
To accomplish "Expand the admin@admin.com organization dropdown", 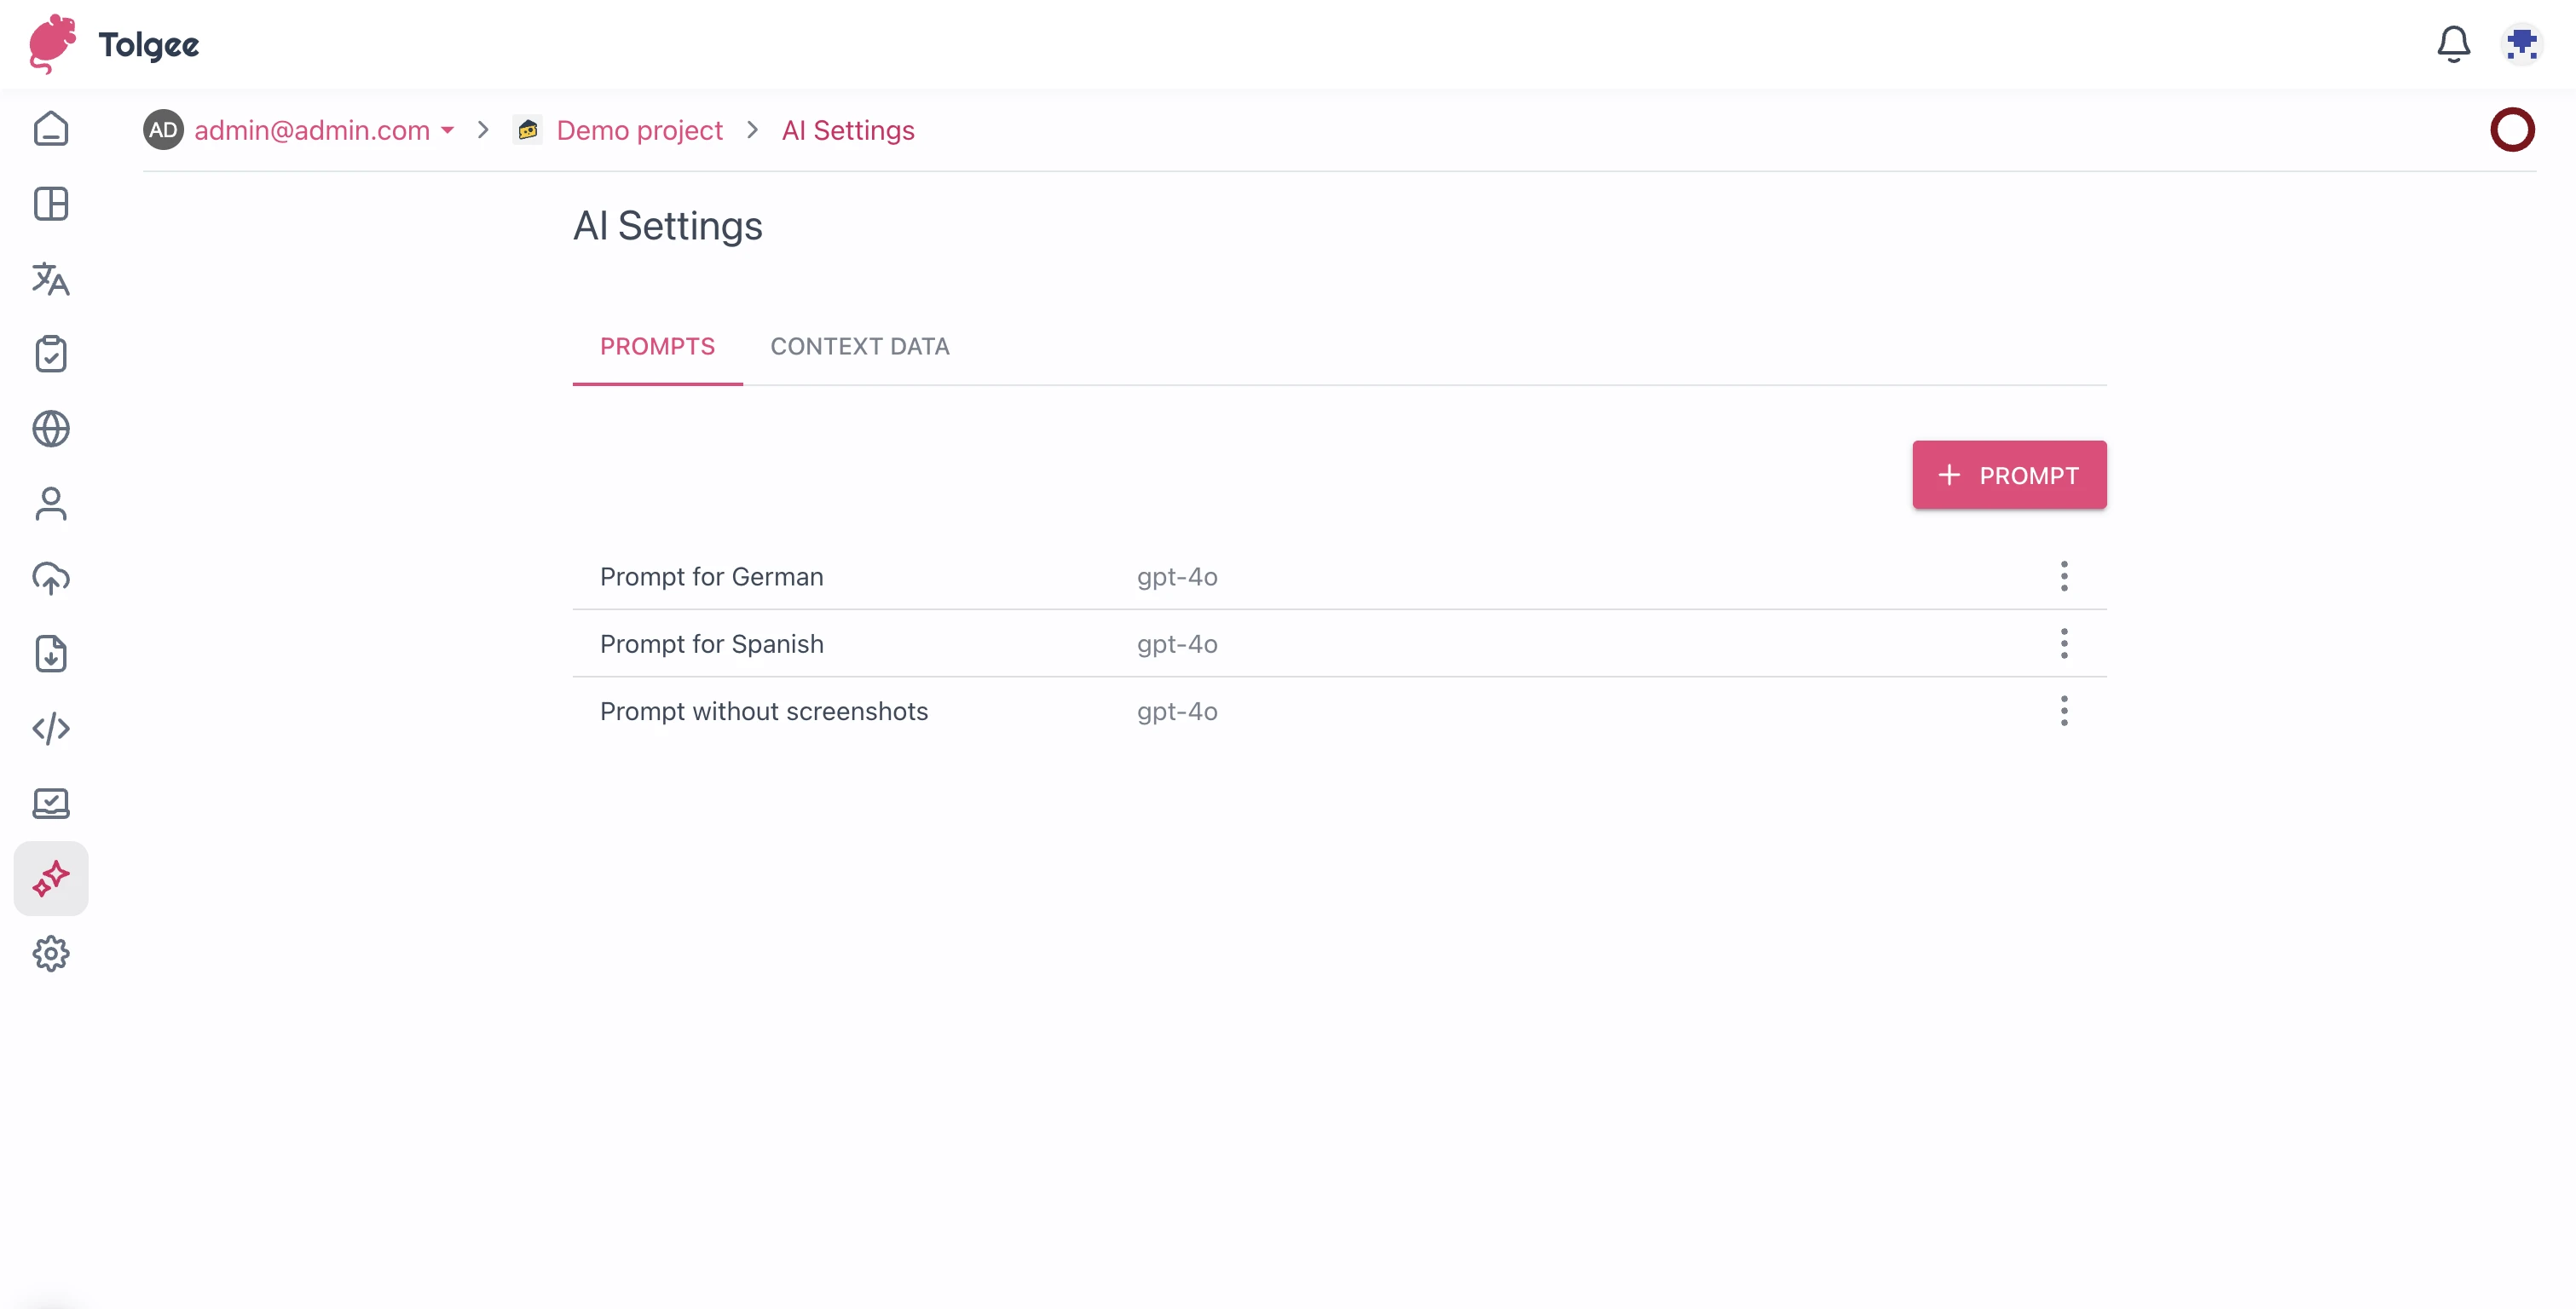I will click(447, 130).
